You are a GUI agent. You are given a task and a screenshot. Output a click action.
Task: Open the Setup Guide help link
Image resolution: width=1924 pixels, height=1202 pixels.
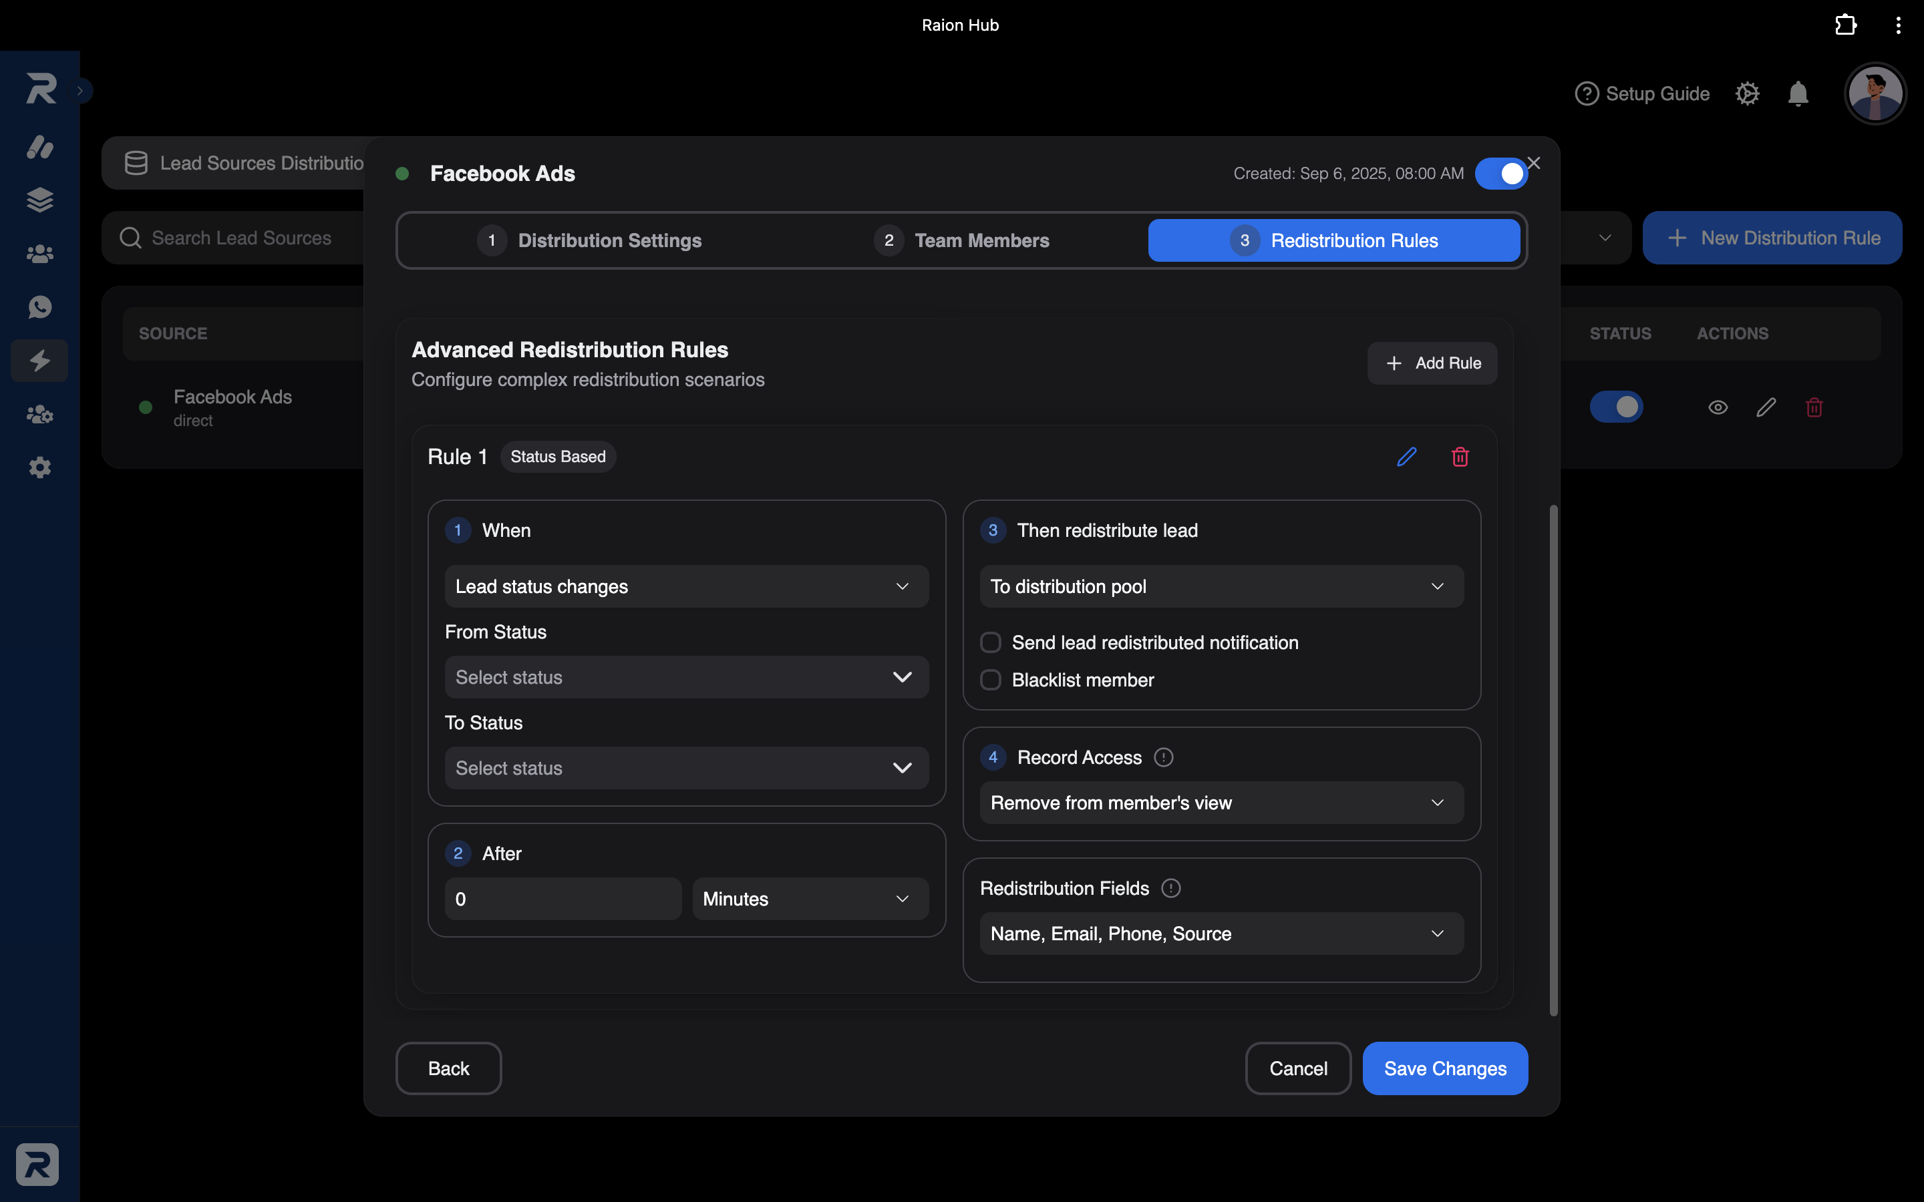tap(1642, 93)
